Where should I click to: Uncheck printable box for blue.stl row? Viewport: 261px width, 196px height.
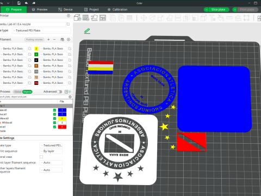pyautogui.click(x=54, y=114)
